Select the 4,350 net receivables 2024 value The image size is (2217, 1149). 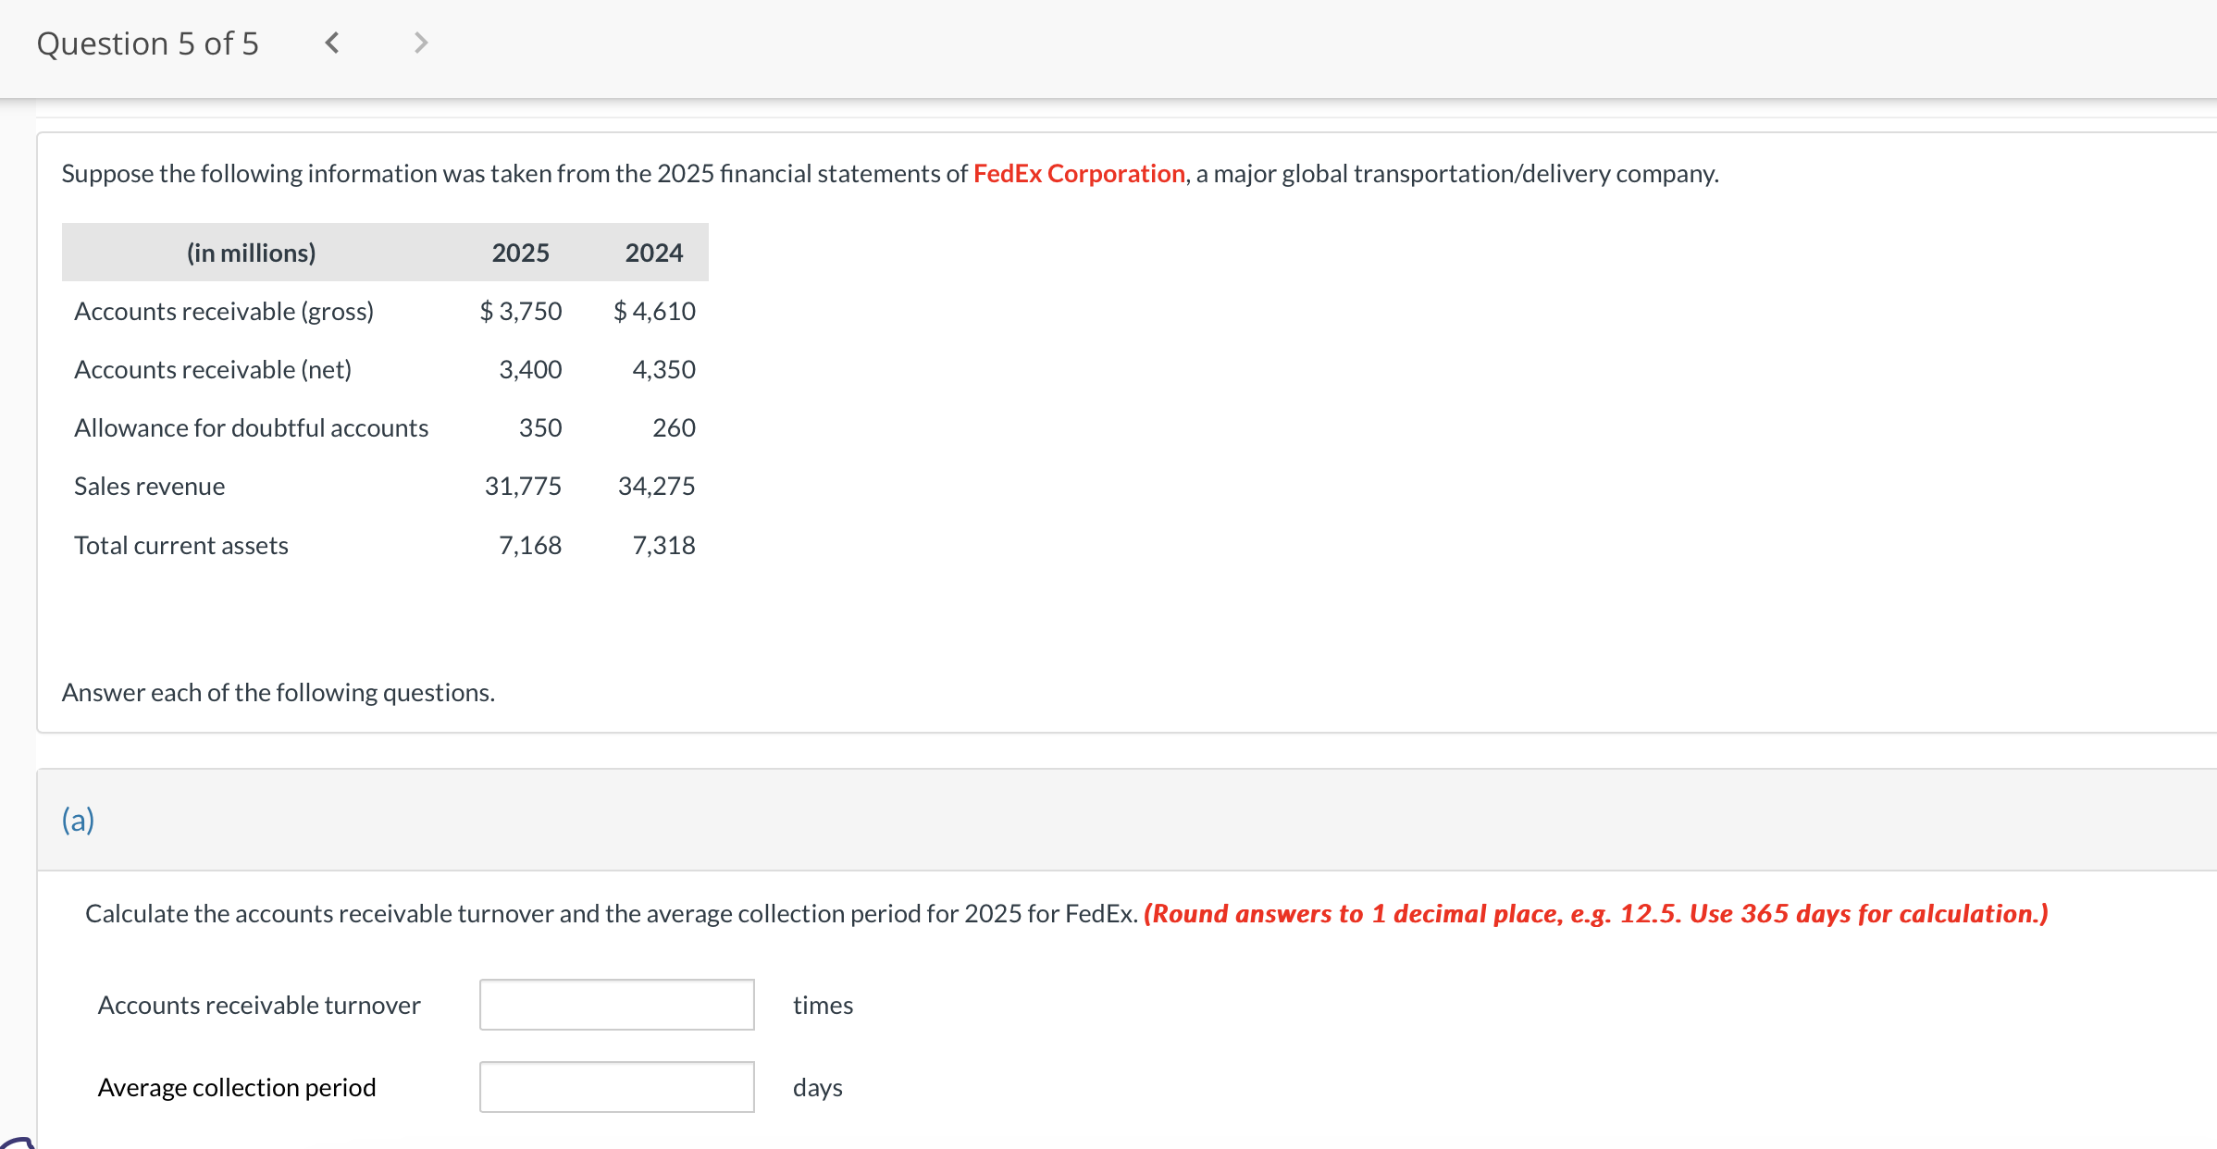663,369
